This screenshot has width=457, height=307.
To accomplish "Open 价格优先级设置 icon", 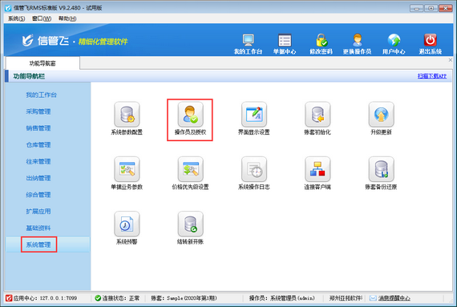I will point(190,169).
